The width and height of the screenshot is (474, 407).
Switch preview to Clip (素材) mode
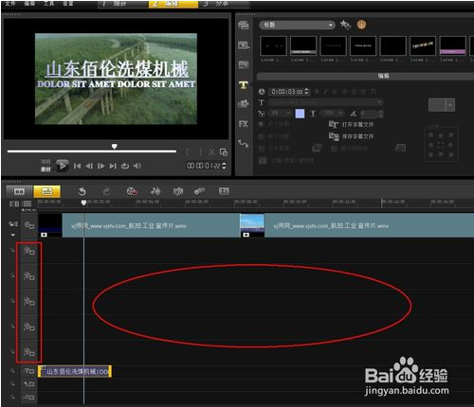pos(46,169)
